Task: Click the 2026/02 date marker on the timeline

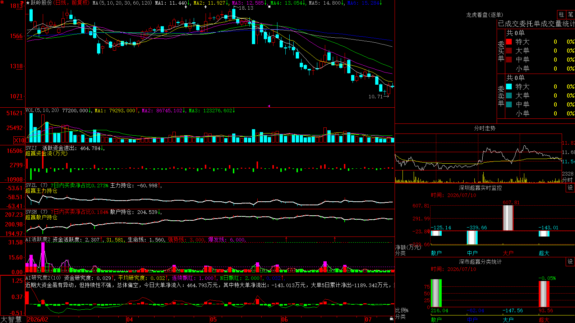Action: click(38, 319)
